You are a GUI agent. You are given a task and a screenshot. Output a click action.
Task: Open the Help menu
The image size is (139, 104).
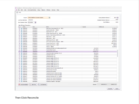click(58, 10)
